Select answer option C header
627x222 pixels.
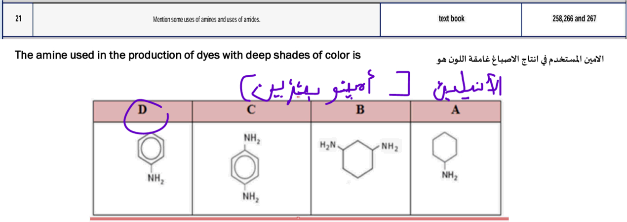251,111
